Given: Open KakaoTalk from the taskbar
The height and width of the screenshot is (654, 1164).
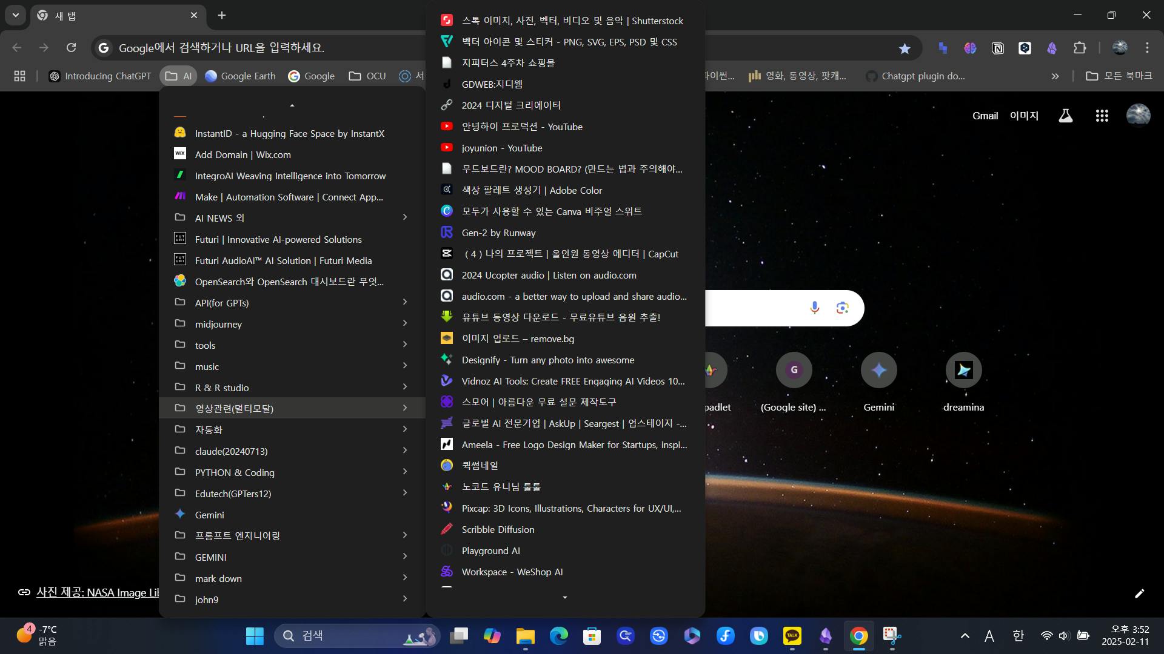Looking at the screenshot, I should tap(792, 636).
